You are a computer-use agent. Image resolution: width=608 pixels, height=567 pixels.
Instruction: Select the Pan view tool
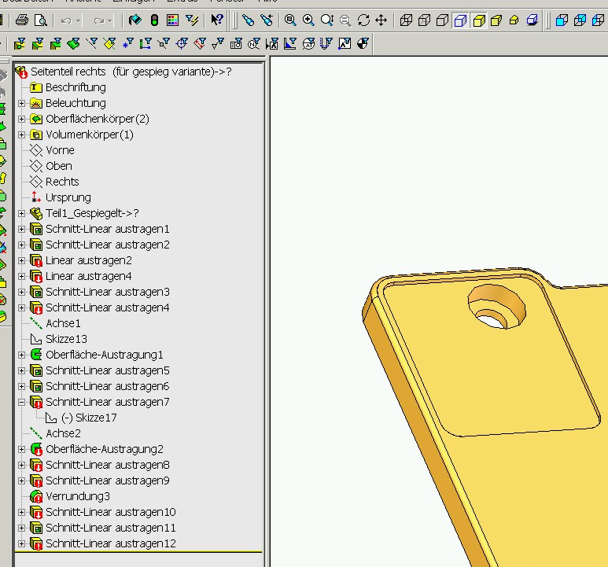[381, 20]
